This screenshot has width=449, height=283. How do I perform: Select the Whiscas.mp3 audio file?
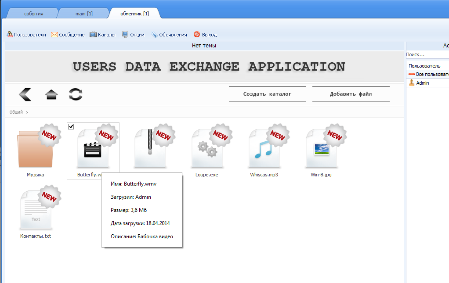264,149
